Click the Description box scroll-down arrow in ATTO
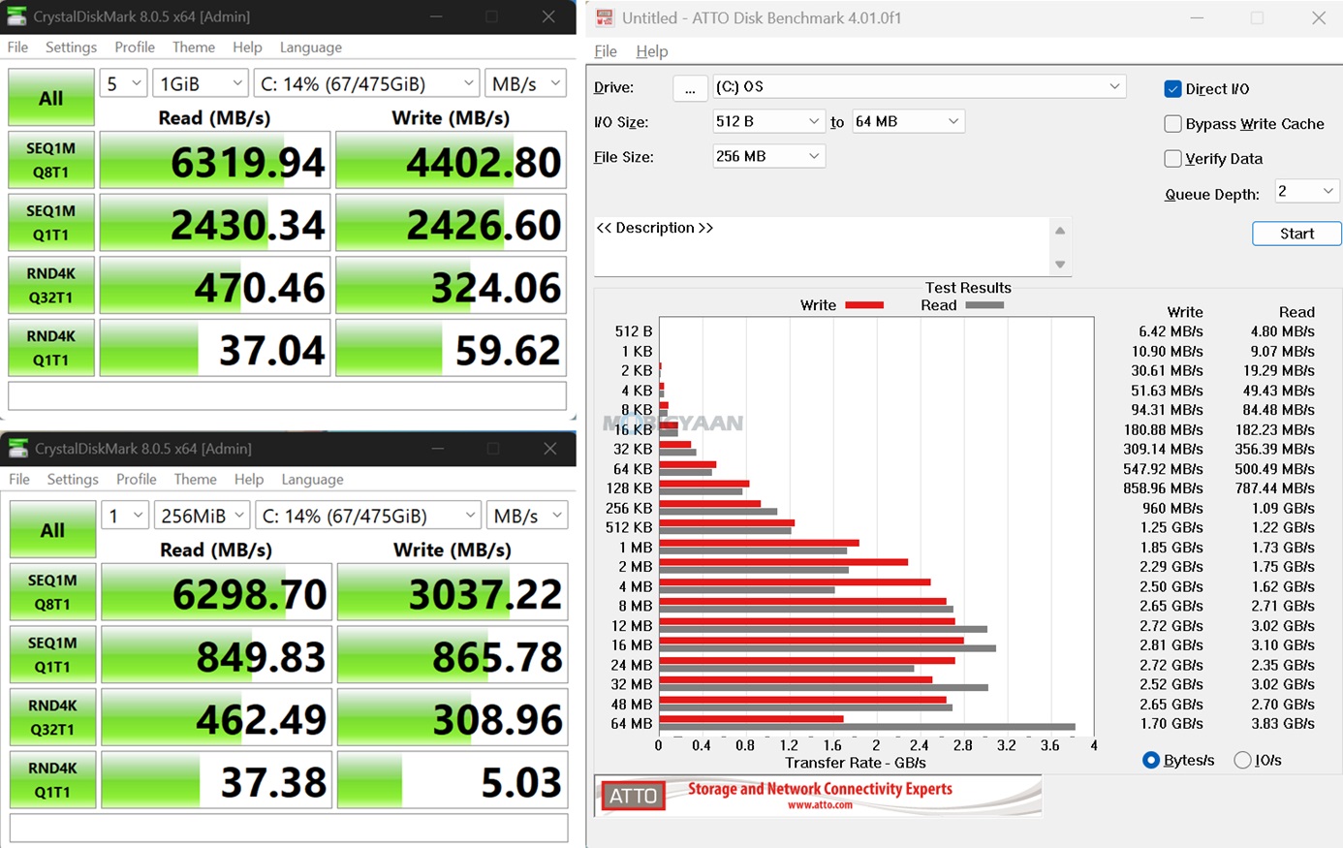This screenshot has width=1343, height=848. tap(1060, 265)
